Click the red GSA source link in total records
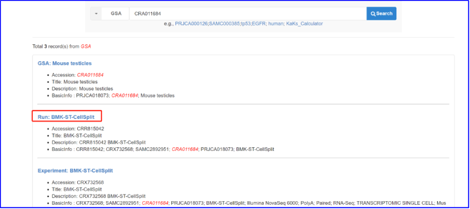470x209 pixels. coord(86,47)
